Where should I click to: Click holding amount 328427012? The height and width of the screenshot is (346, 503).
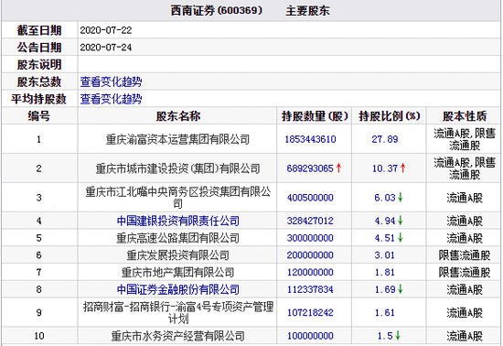point(310,221)
